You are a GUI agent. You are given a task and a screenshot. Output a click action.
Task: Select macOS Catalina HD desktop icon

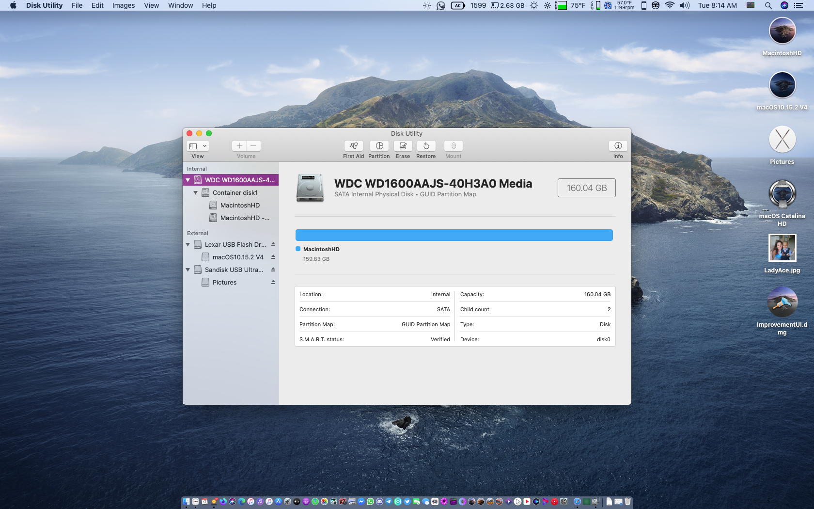782,194
